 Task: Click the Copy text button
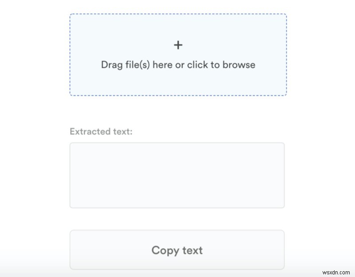(x=177, y=250)
